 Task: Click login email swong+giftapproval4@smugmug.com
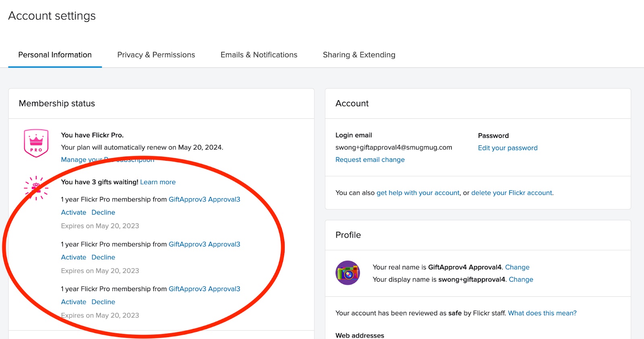(394, 147)
